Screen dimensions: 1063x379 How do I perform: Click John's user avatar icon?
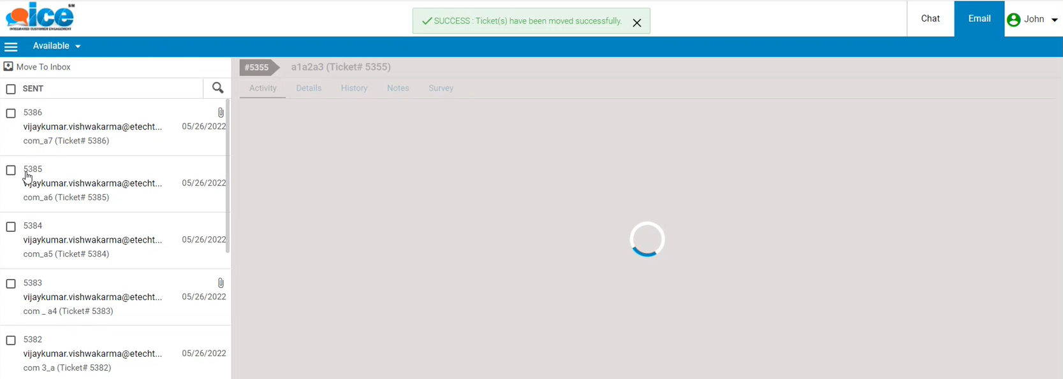click(1013, 20)
